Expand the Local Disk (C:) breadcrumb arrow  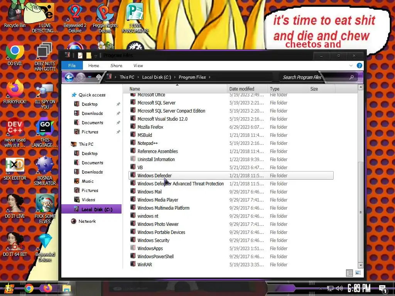175,77
